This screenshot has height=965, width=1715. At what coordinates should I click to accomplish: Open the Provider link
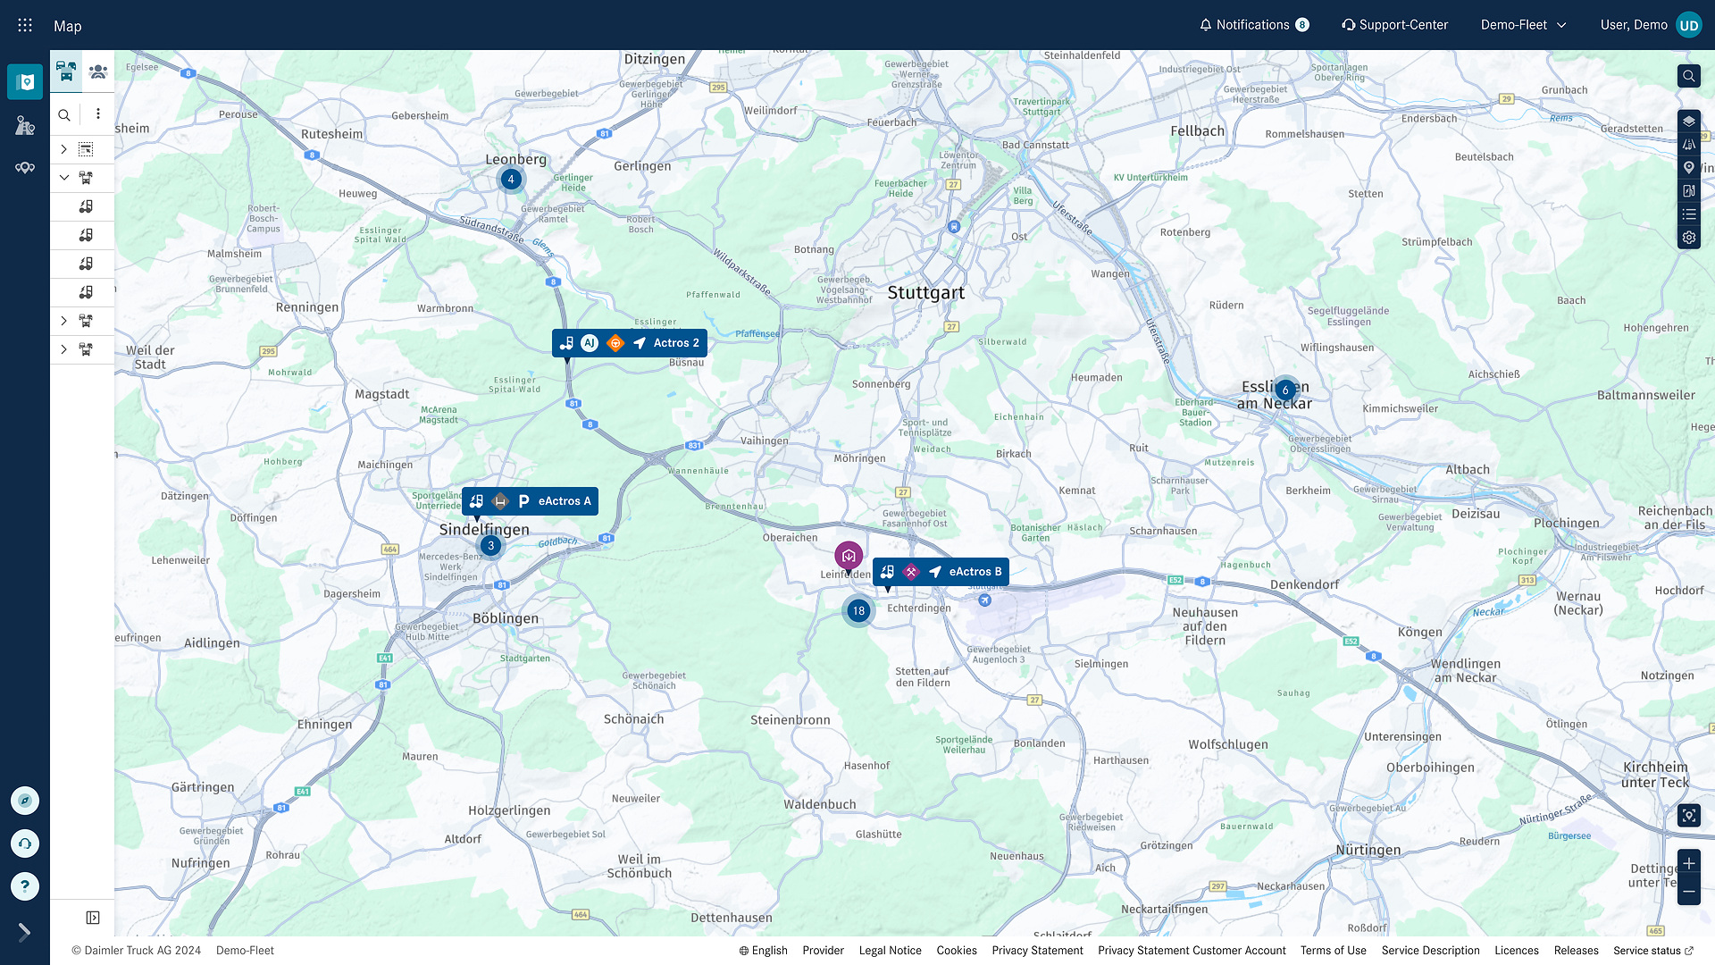pos(823,951)
